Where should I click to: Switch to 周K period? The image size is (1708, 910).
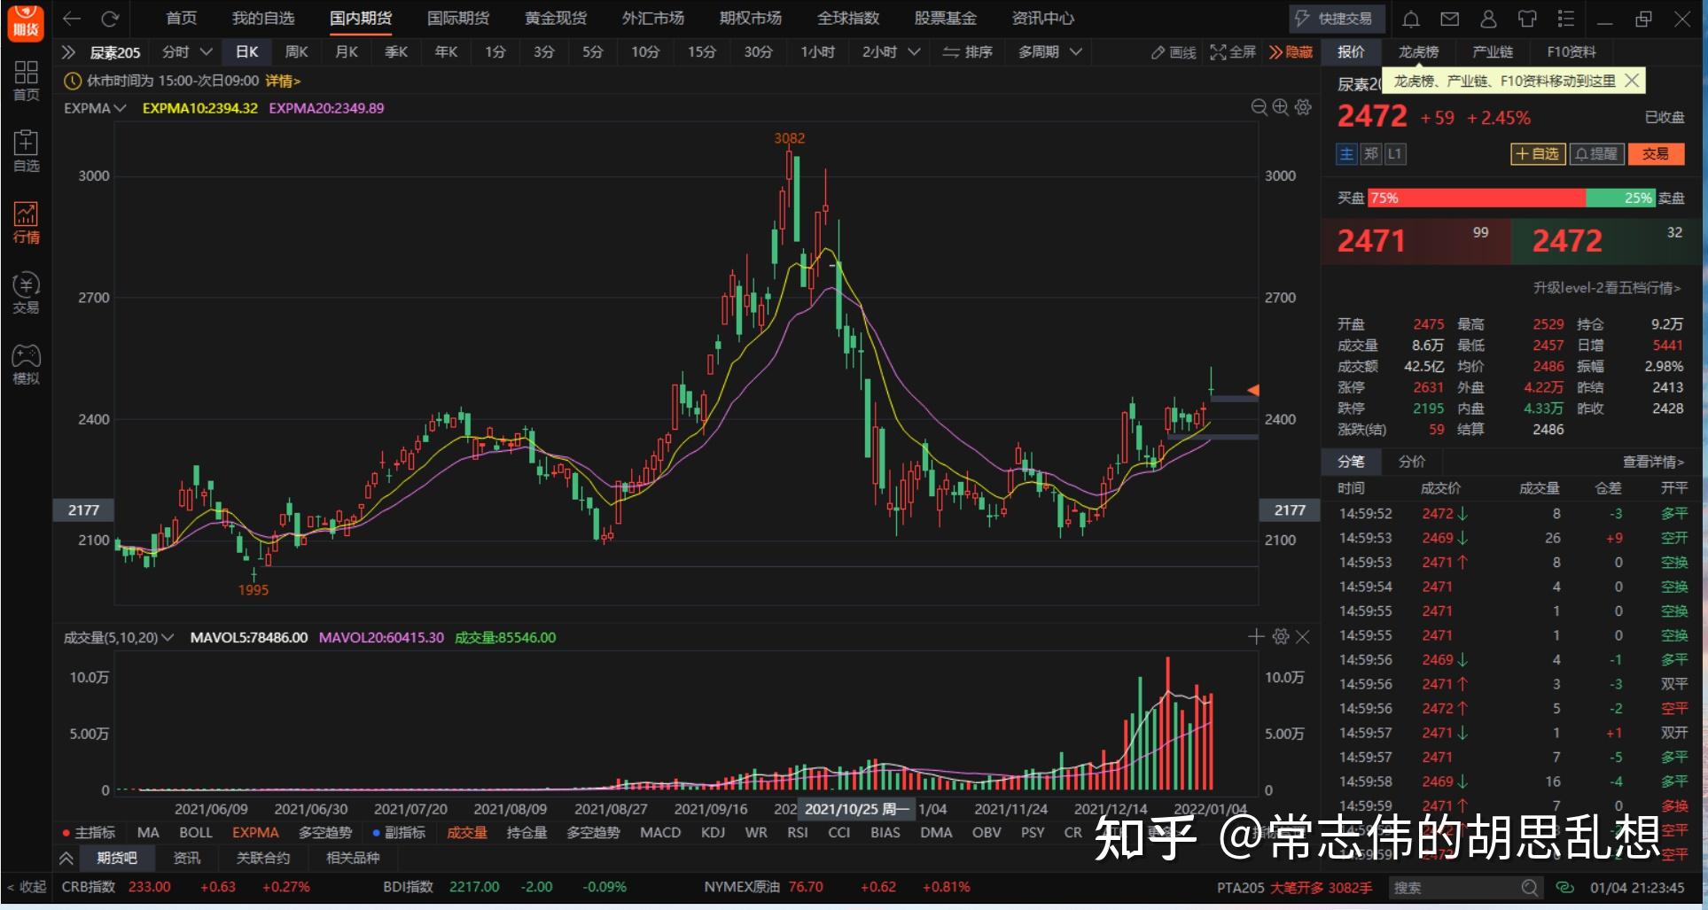(296, 52)
